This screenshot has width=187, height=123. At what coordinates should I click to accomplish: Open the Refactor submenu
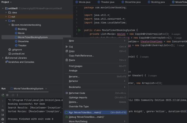pyautogui.click(x=96, y=81)
